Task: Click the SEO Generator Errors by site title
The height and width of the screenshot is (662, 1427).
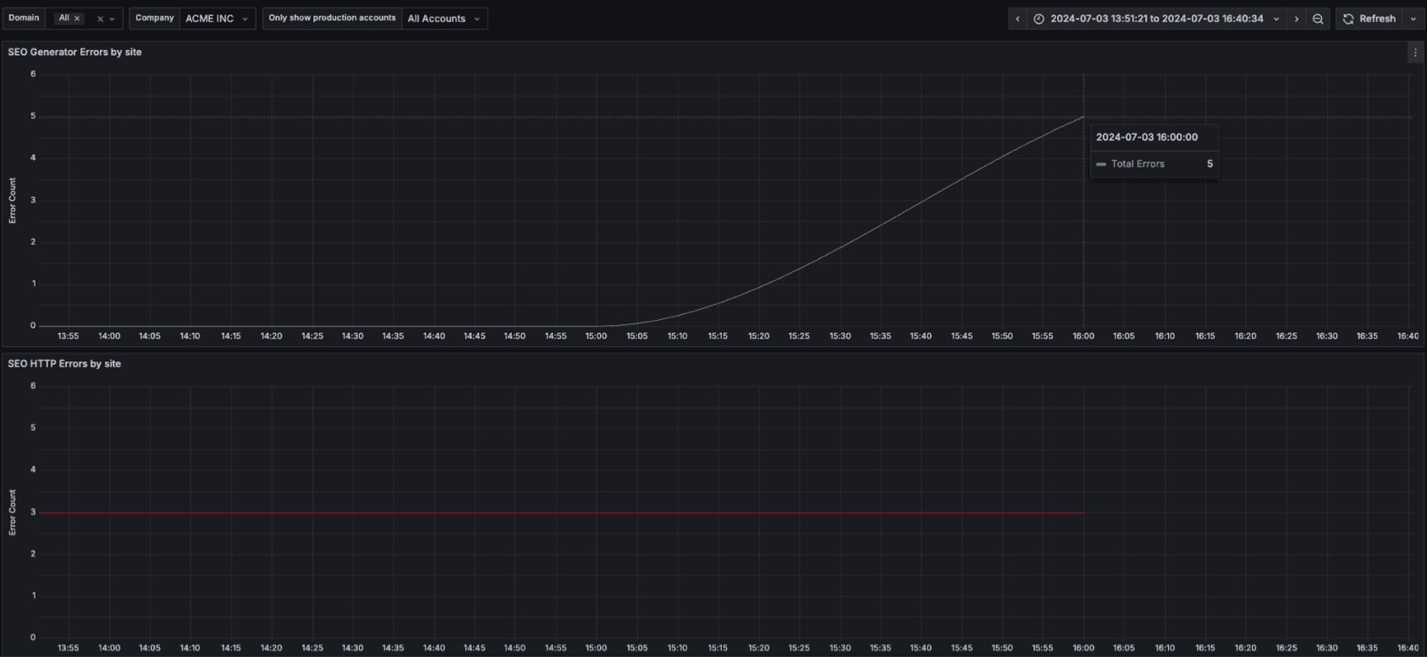Action: (x=74, y=52)
